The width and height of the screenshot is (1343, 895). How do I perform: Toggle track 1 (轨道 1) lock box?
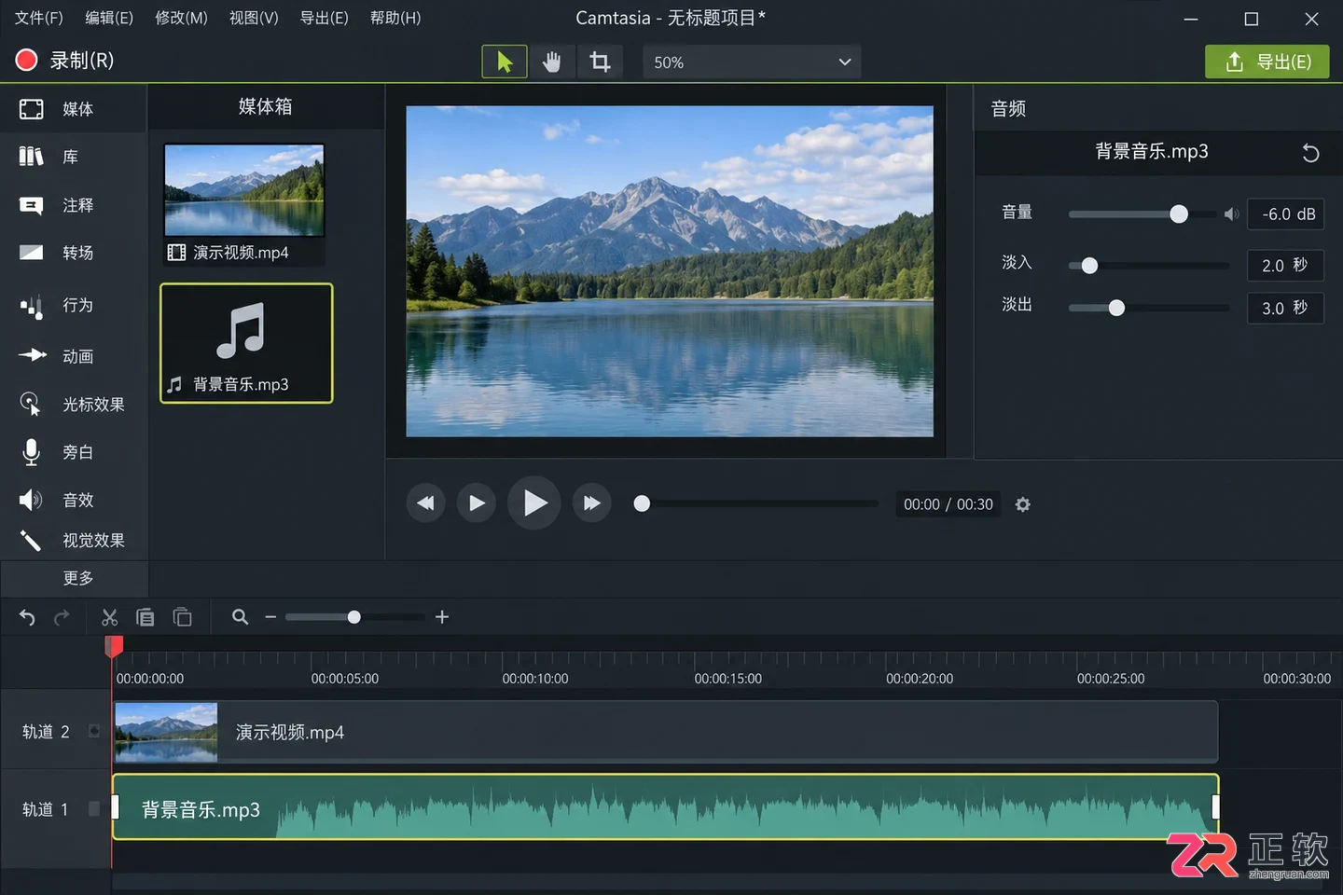(94, 808)
